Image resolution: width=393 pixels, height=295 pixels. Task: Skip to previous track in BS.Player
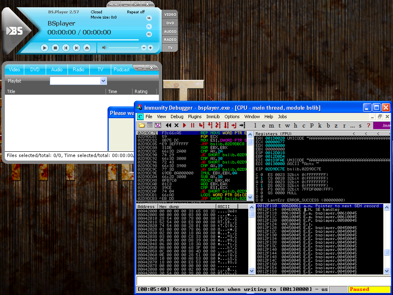(x=66, y=48)
